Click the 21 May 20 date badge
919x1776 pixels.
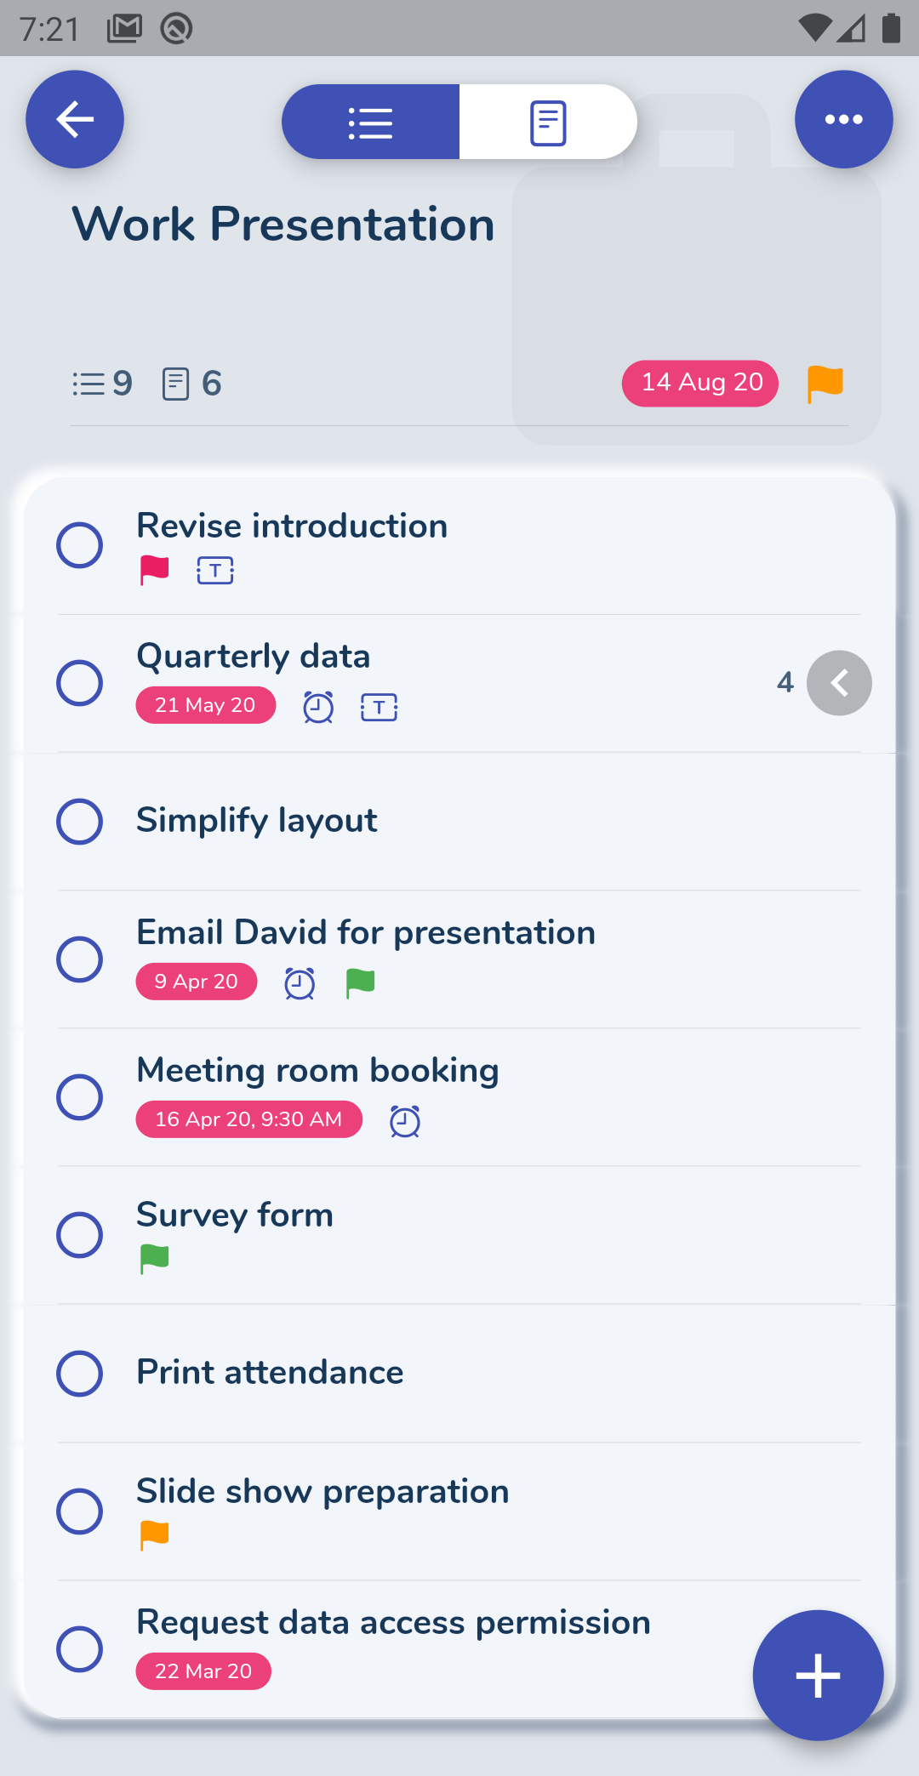pos(205,705)
